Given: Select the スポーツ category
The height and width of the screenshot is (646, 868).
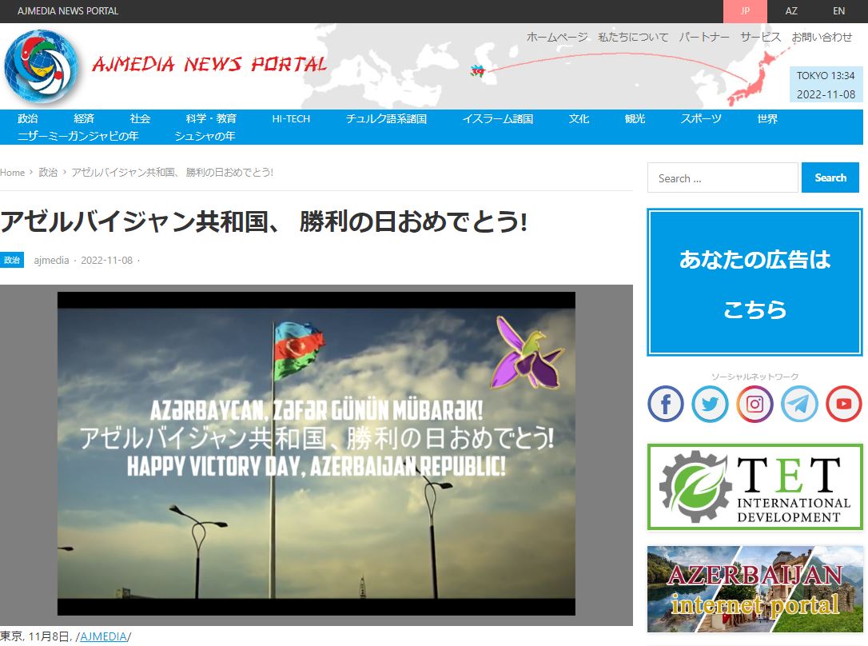Looking at the screenshot, I should tap(701, 118).
